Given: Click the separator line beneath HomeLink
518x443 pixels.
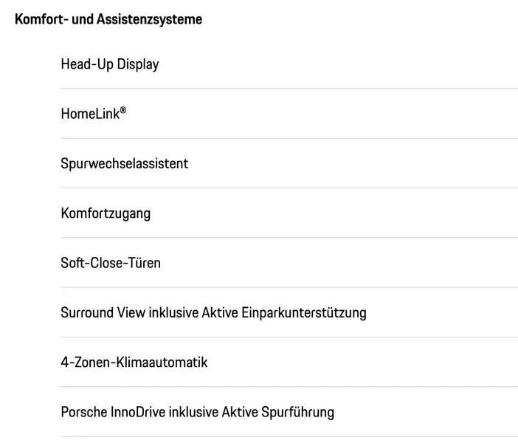Looking at the screenshot, I should click(289, 138).
